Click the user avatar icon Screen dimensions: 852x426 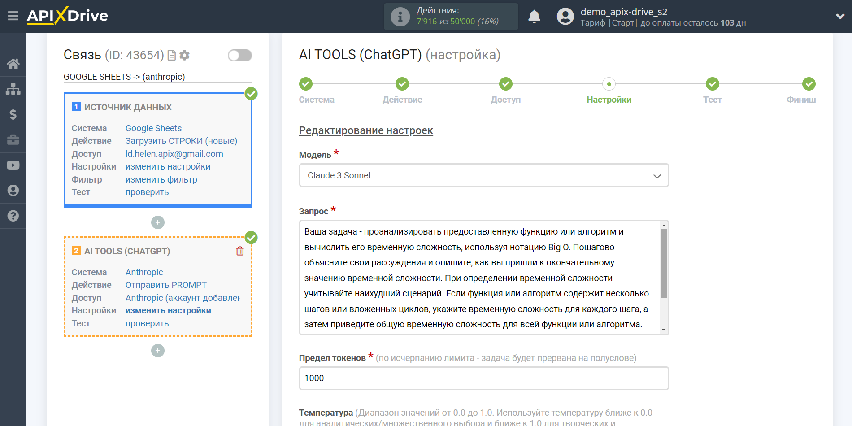point(565,17)
